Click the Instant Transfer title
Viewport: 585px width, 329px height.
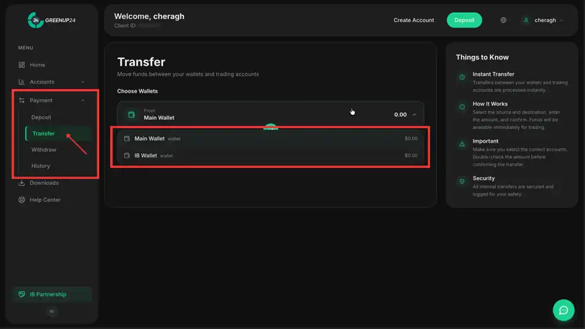click(493, 74)
